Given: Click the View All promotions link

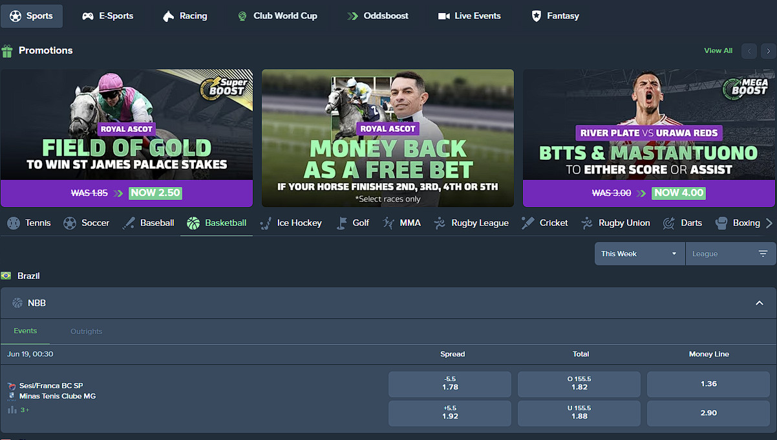Looking at the screenshot, I should tap(718, 50).
